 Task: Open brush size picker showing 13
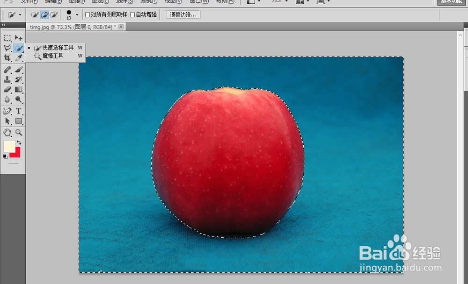click(x=69, y=14)
